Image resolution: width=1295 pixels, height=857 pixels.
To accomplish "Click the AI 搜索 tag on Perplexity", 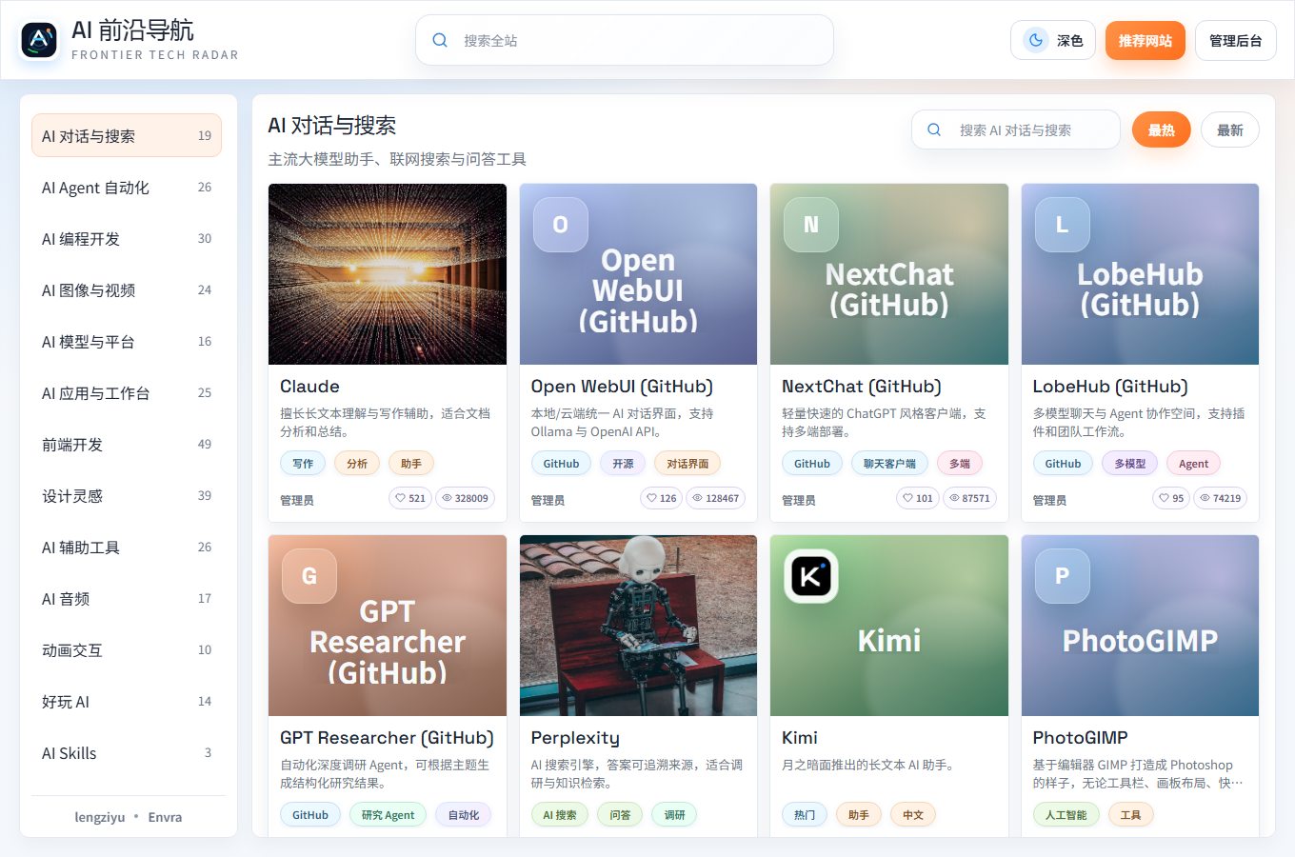I will (560, 815).
